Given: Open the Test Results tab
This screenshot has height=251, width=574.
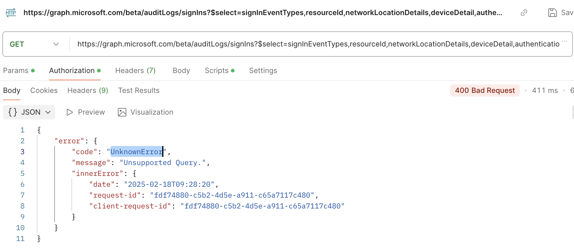Looking at the screenshot, I should (x=139, y=91).
